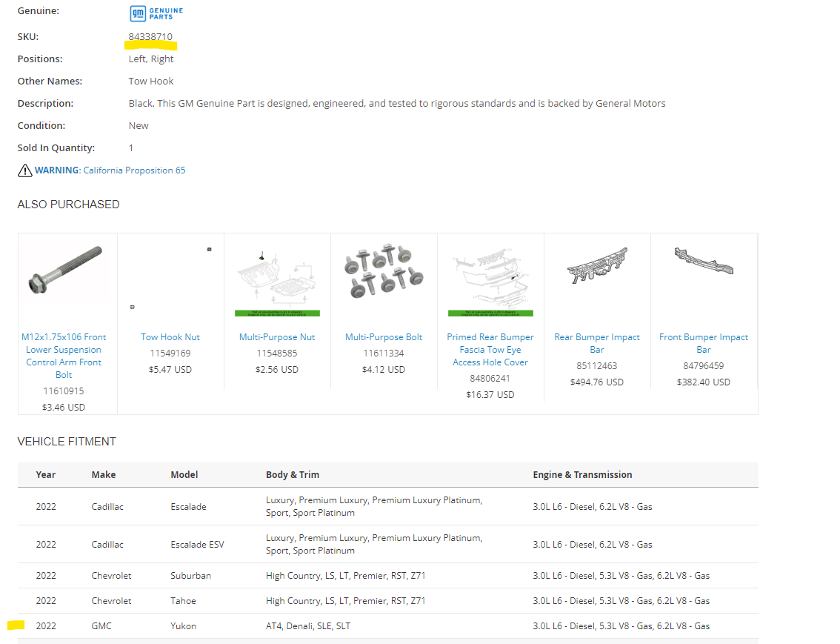The image size is (840, 644).
Task: Click the Model column header
Action: click(184, 475)
